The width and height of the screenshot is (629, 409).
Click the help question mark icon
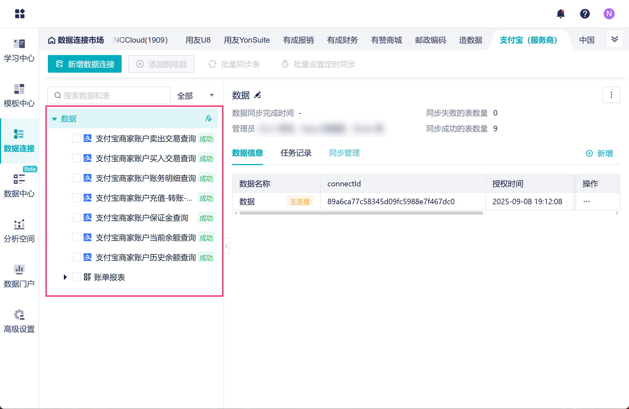585,13
